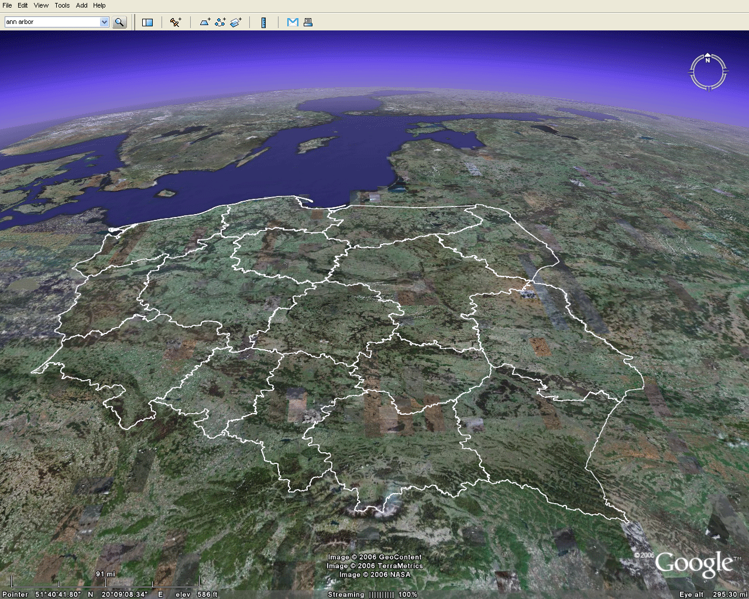749x599 pixels.
Task: Click the 'ann arbor' search input field
Action: 51,22
